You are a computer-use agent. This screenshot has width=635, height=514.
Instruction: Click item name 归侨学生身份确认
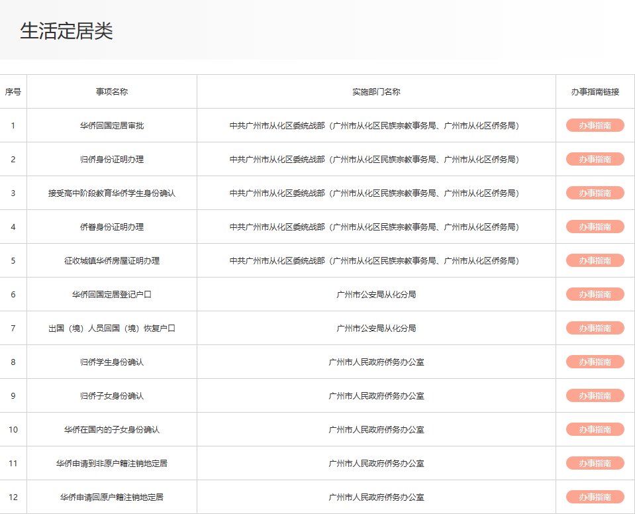(x=112, y=362)
